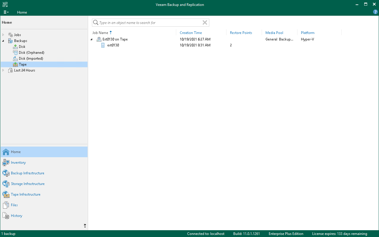Clear the search field with X
Viewport: 379px width, 237px height.
click(x=205, y=23)
